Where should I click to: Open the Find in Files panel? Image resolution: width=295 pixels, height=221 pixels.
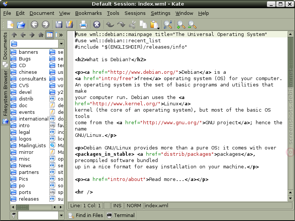(x=86, y=215)
